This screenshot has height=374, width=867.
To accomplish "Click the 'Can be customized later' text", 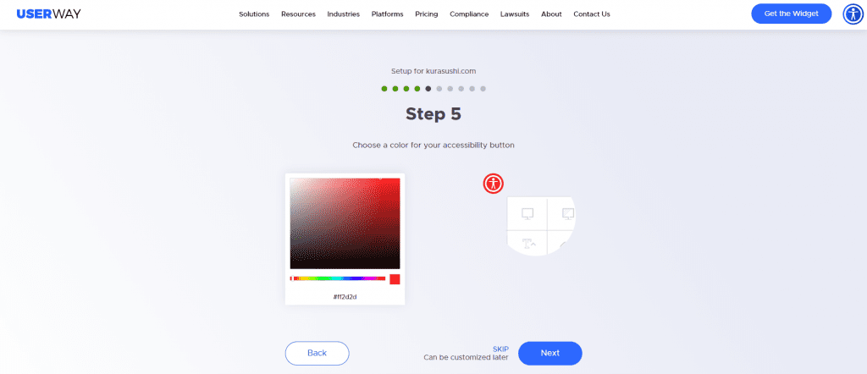I will click(x=467, y=357).
